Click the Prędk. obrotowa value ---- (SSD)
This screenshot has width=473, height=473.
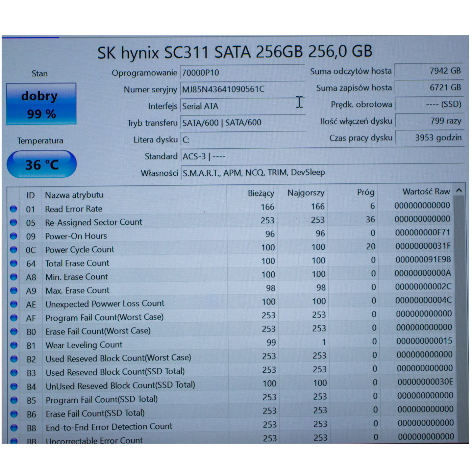tap(429, 104)
